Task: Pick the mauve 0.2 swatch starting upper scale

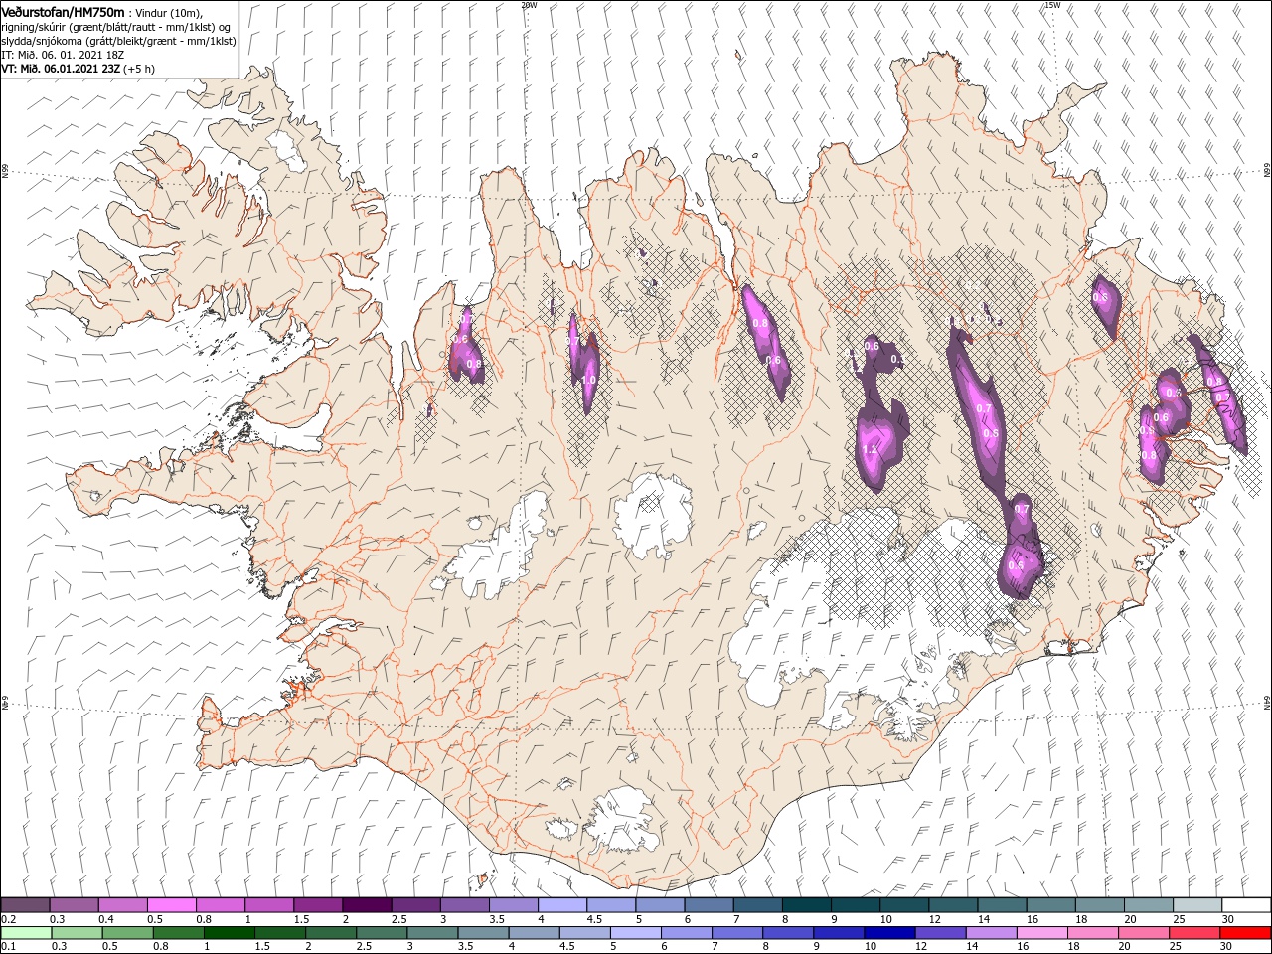Action: point(25,905)
